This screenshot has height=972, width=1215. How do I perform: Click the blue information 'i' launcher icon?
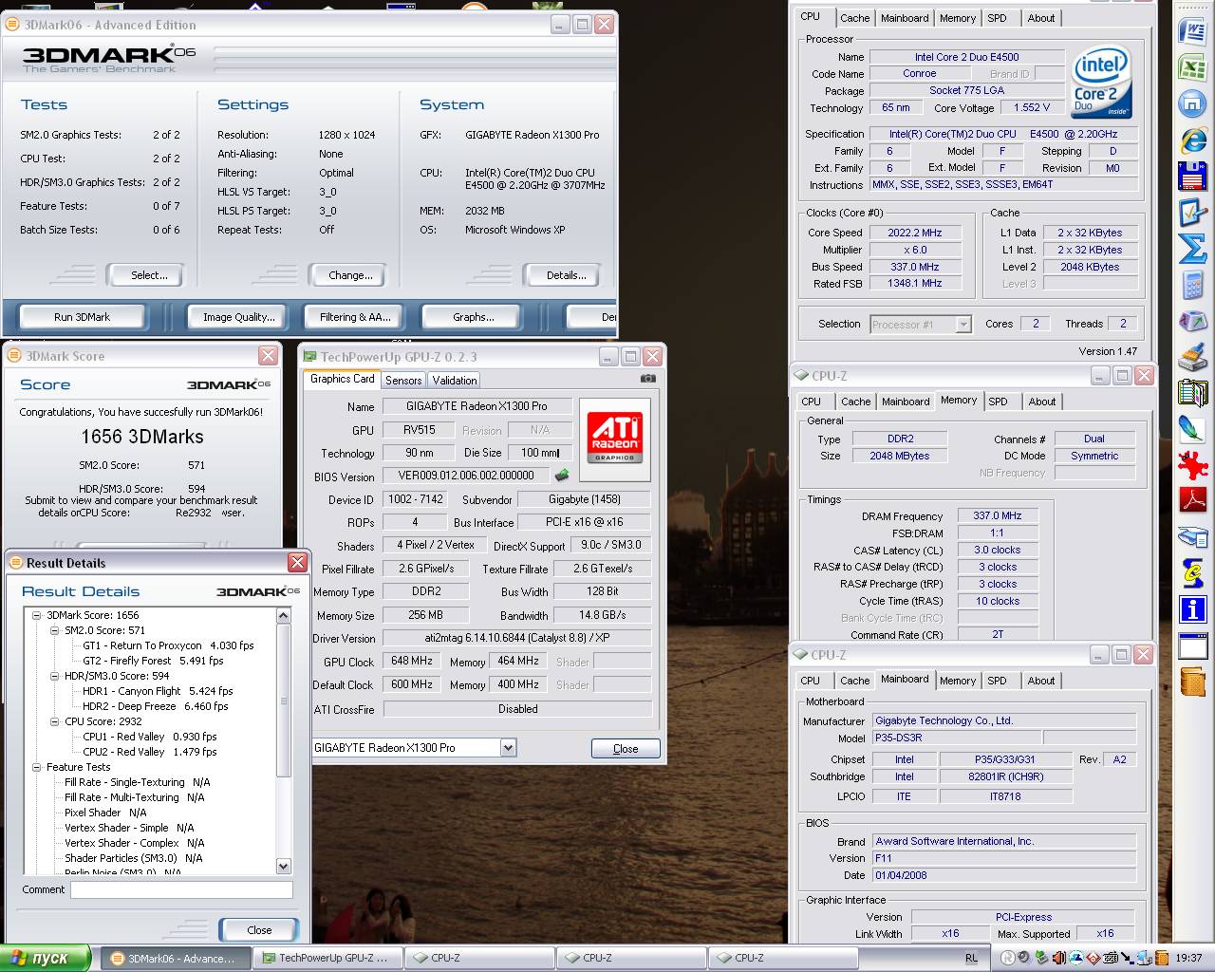(x=1192, y=608)
